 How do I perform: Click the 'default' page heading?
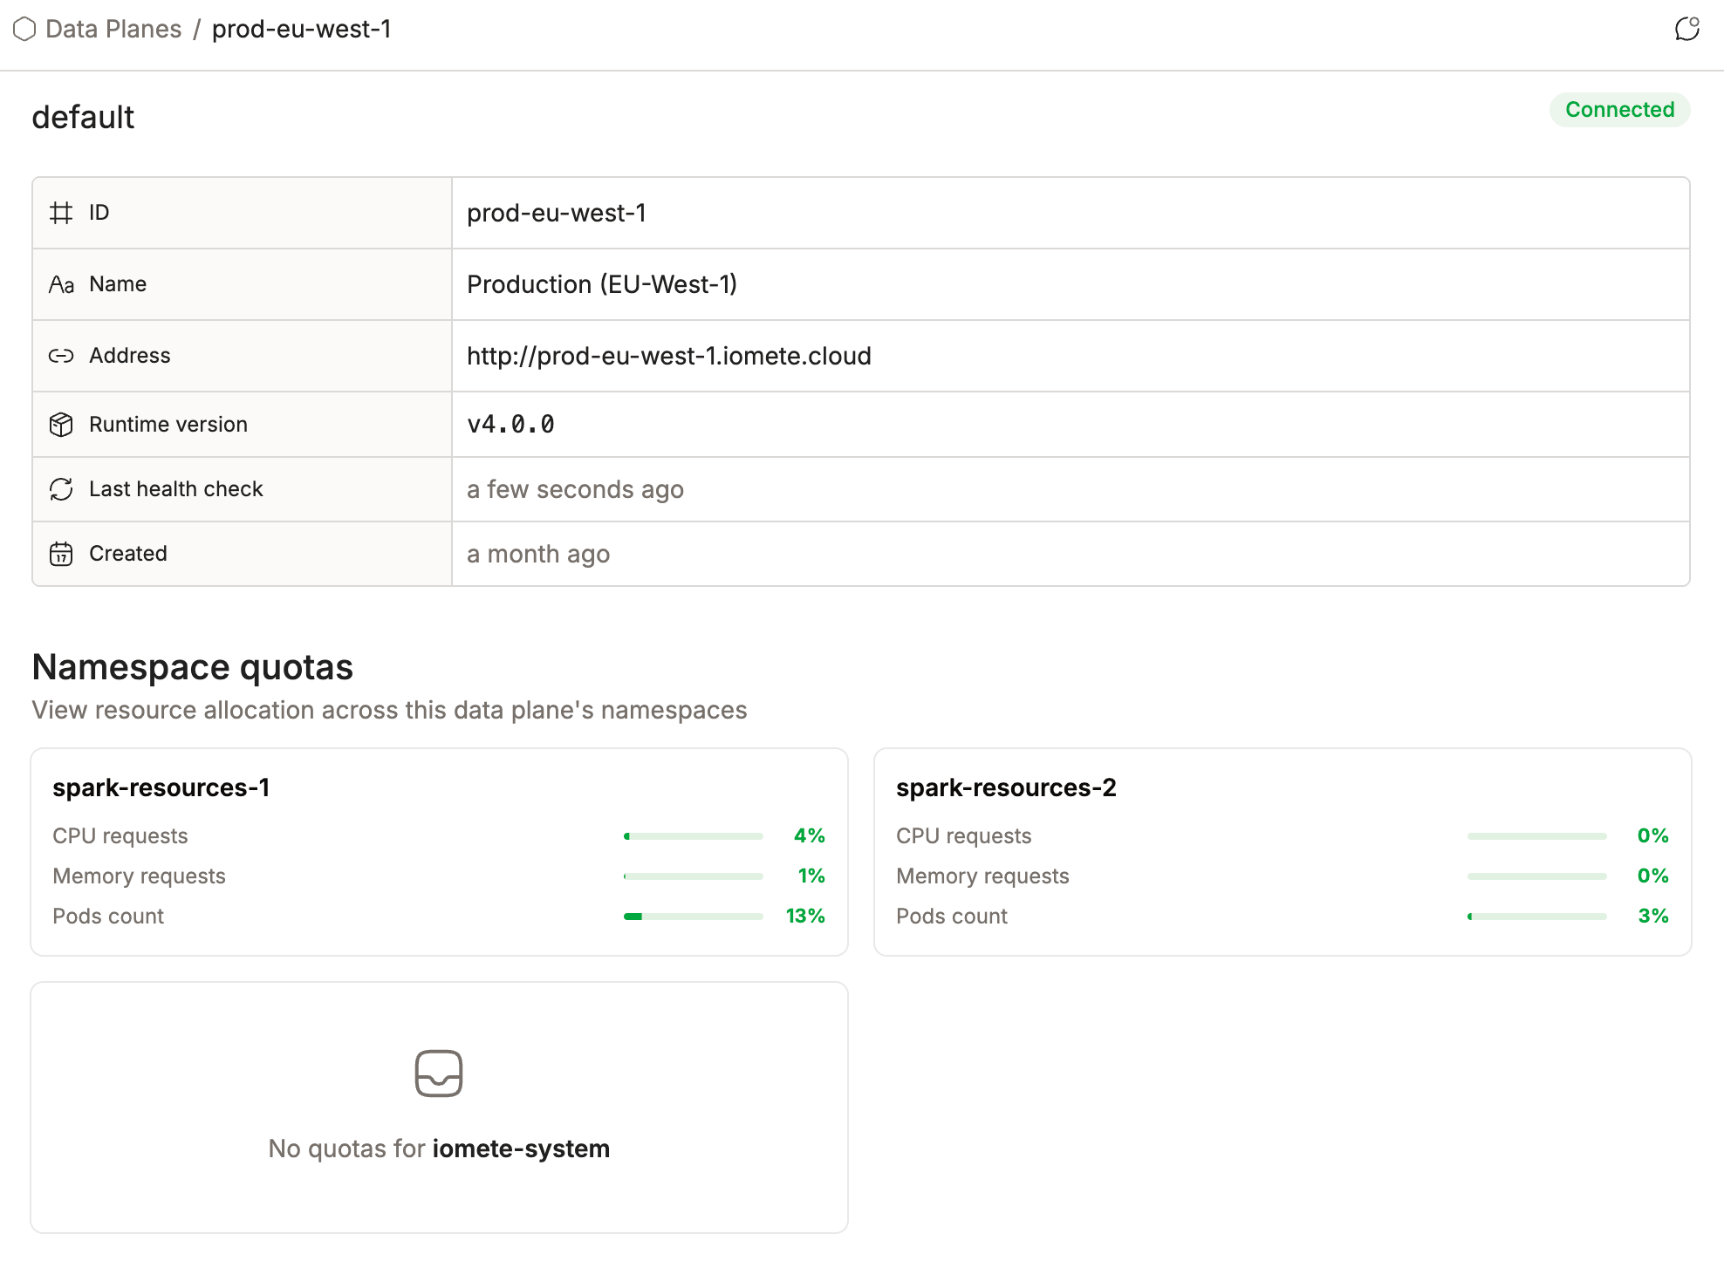(83, 117)
